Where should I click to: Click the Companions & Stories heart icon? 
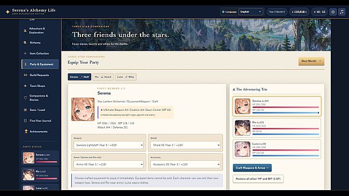coord(25,98)
